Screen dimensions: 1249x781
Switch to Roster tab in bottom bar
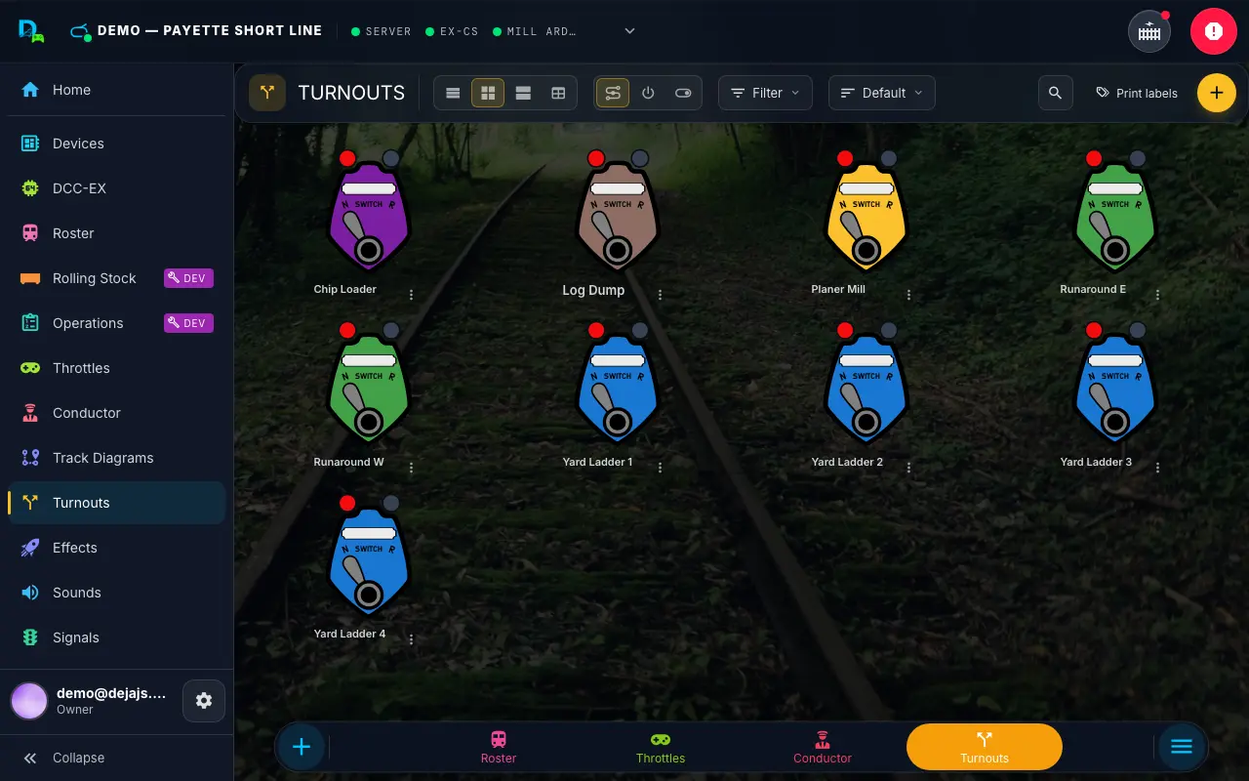(499, 748)
